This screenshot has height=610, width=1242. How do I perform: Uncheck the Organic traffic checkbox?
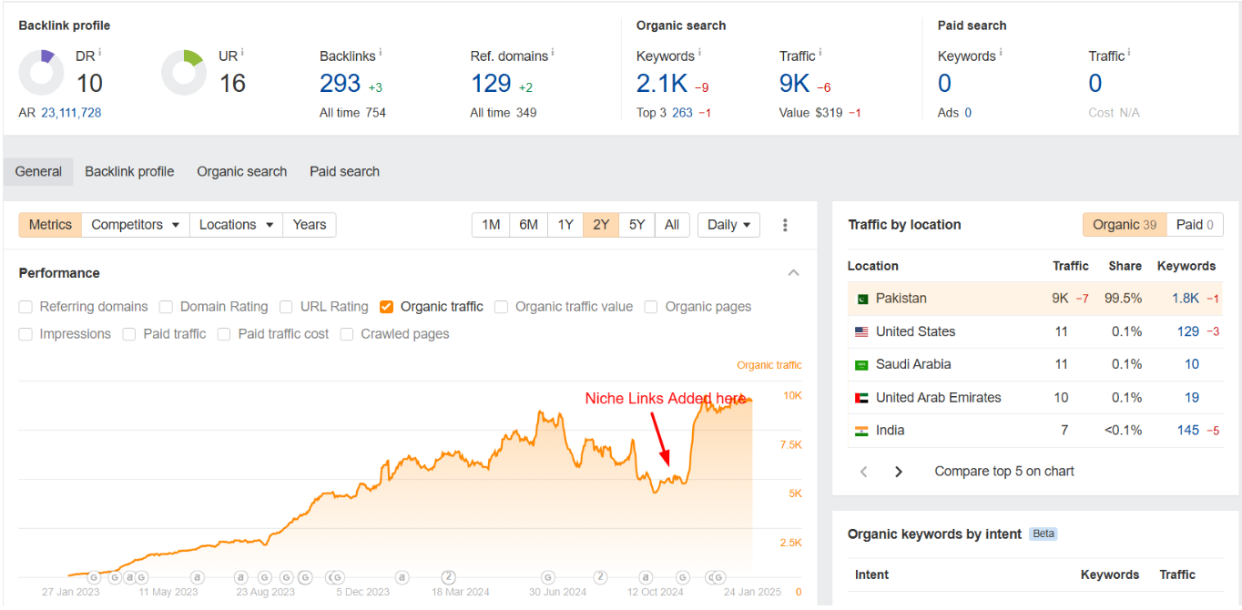point(387,307)
